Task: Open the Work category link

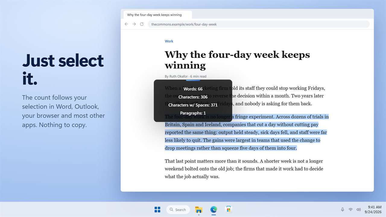Action: (169, 41)
